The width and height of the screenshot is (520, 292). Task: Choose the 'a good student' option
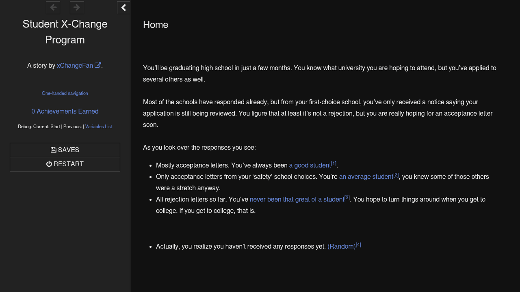coord(310,165)
